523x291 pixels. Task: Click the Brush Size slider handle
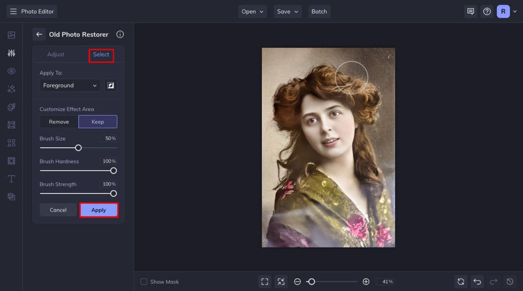(78, 148)
